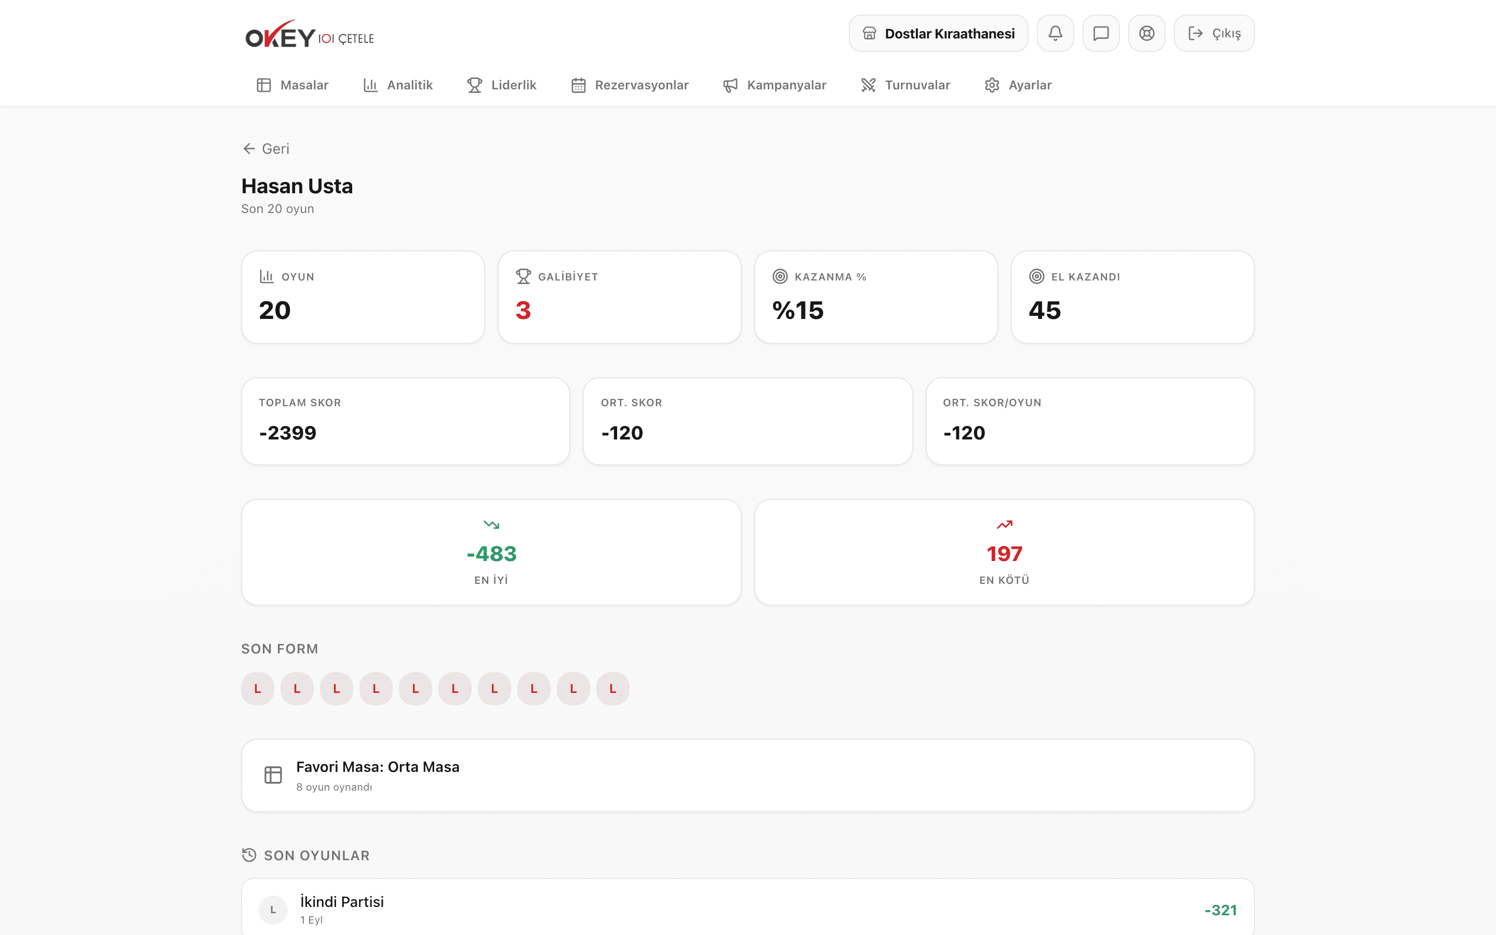Click the 8 oyun oynandı text
This screenshot has width=1496, height=935.
pos(334,787)
